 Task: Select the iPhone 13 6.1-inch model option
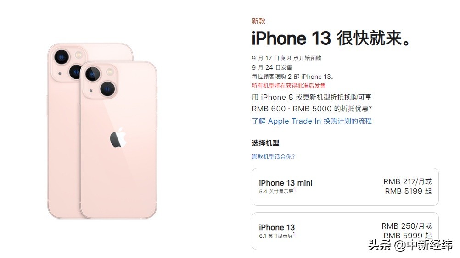coord(345,231)
